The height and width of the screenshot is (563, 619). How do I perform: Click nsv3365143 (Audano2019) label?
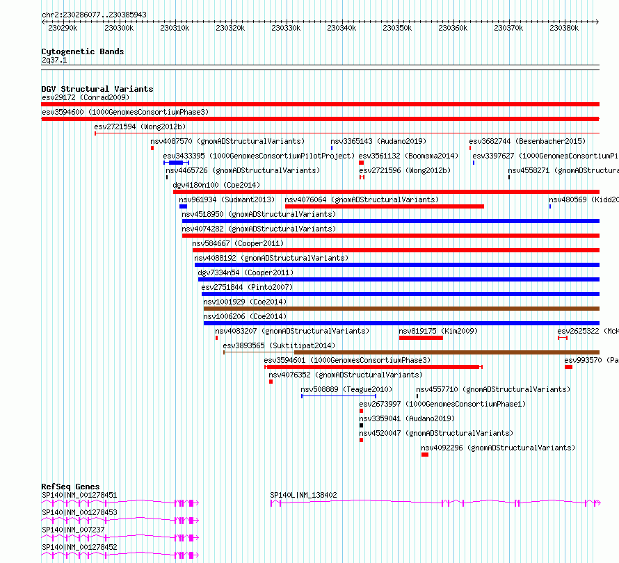point(378,141)
